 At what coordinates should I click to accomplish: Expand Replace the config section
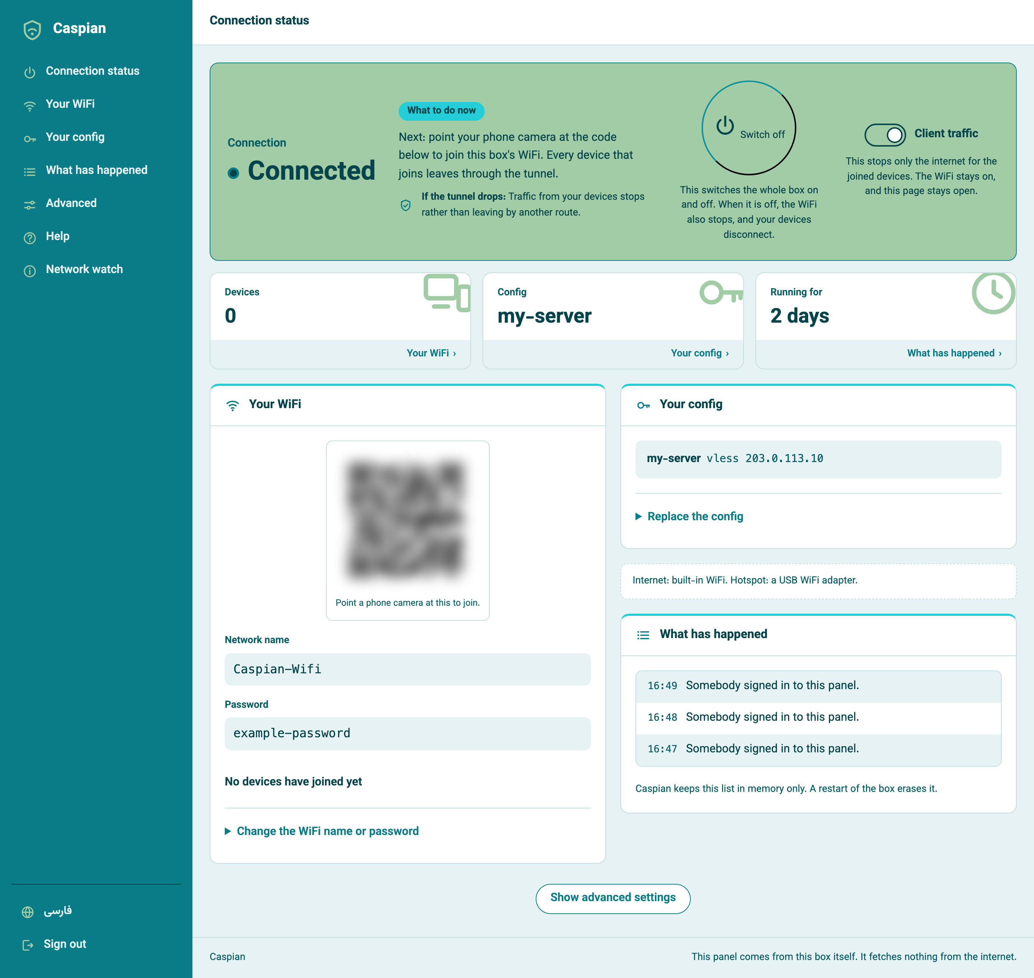[x=690, y=517]
